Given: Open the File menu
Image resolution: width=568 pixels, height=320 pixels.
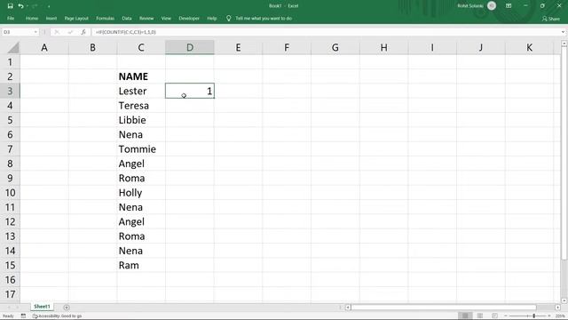Looking at the screenshot, I should pos(11,18).
